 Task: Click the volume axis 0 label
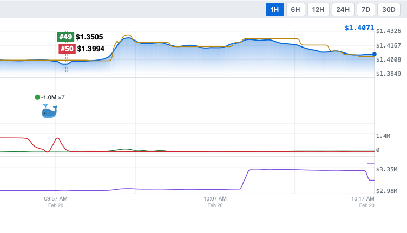tap(378, 150)
